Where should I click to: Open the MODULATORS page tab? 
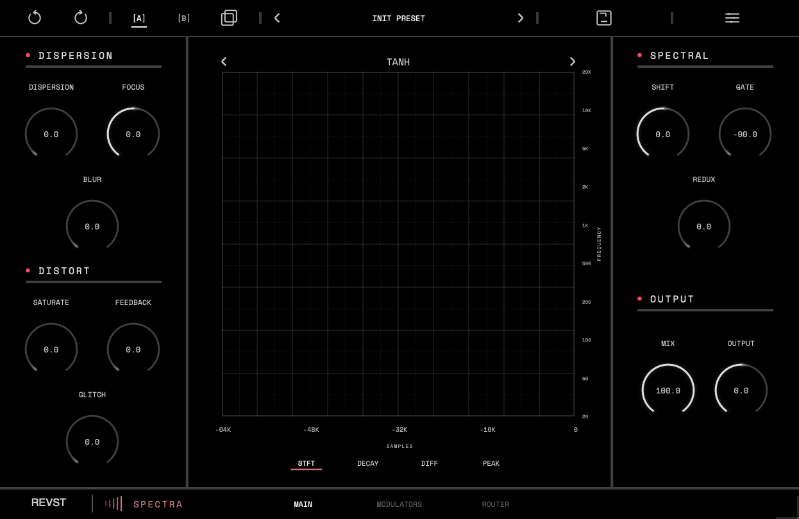399,504
